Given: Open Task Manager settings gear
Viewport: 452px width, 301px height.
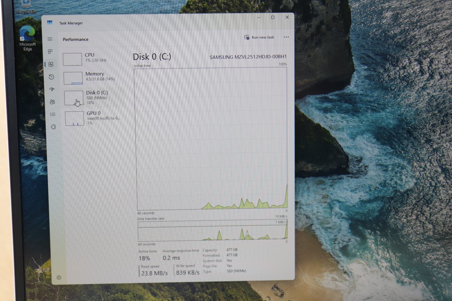Looking at the screenshot, I should (59, 278).
